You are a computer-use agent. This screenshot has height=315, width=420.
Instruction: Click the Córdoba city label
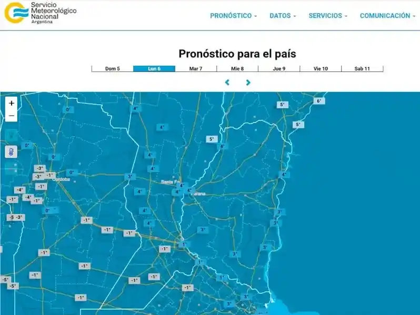click(62, 179)
